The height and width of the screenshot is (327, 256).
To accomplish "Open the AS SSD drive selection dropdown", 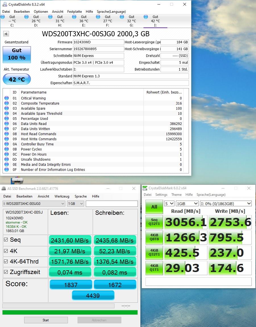I will click(x=34, y=203).
